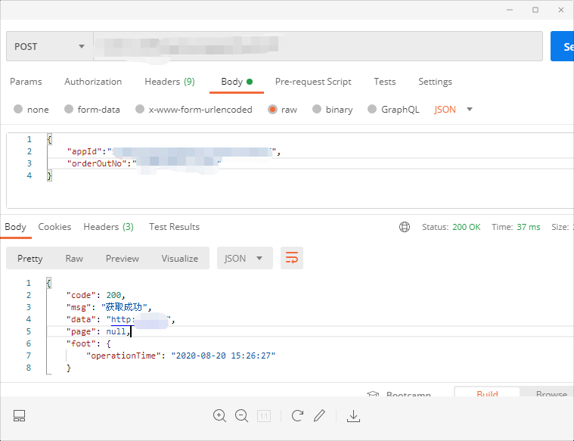The image size is (574, 441).
Task: Switch to the Authorization tab
Action: 93,82
